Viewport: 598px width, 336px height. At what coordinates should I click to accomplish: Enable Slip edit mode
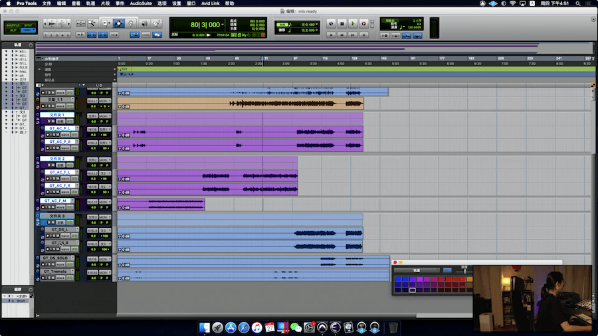click(13, 30)
